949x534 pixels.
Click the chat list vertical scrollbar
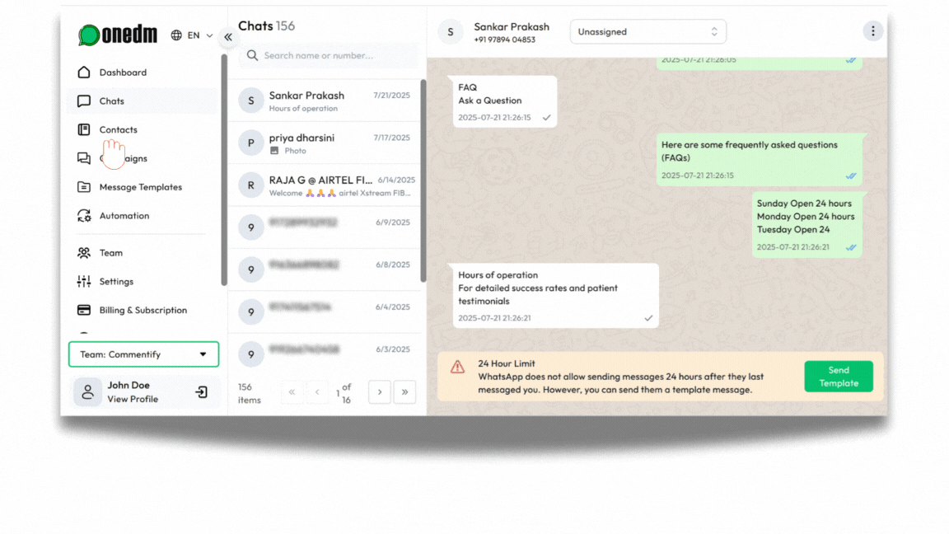(x=423, y=180)
